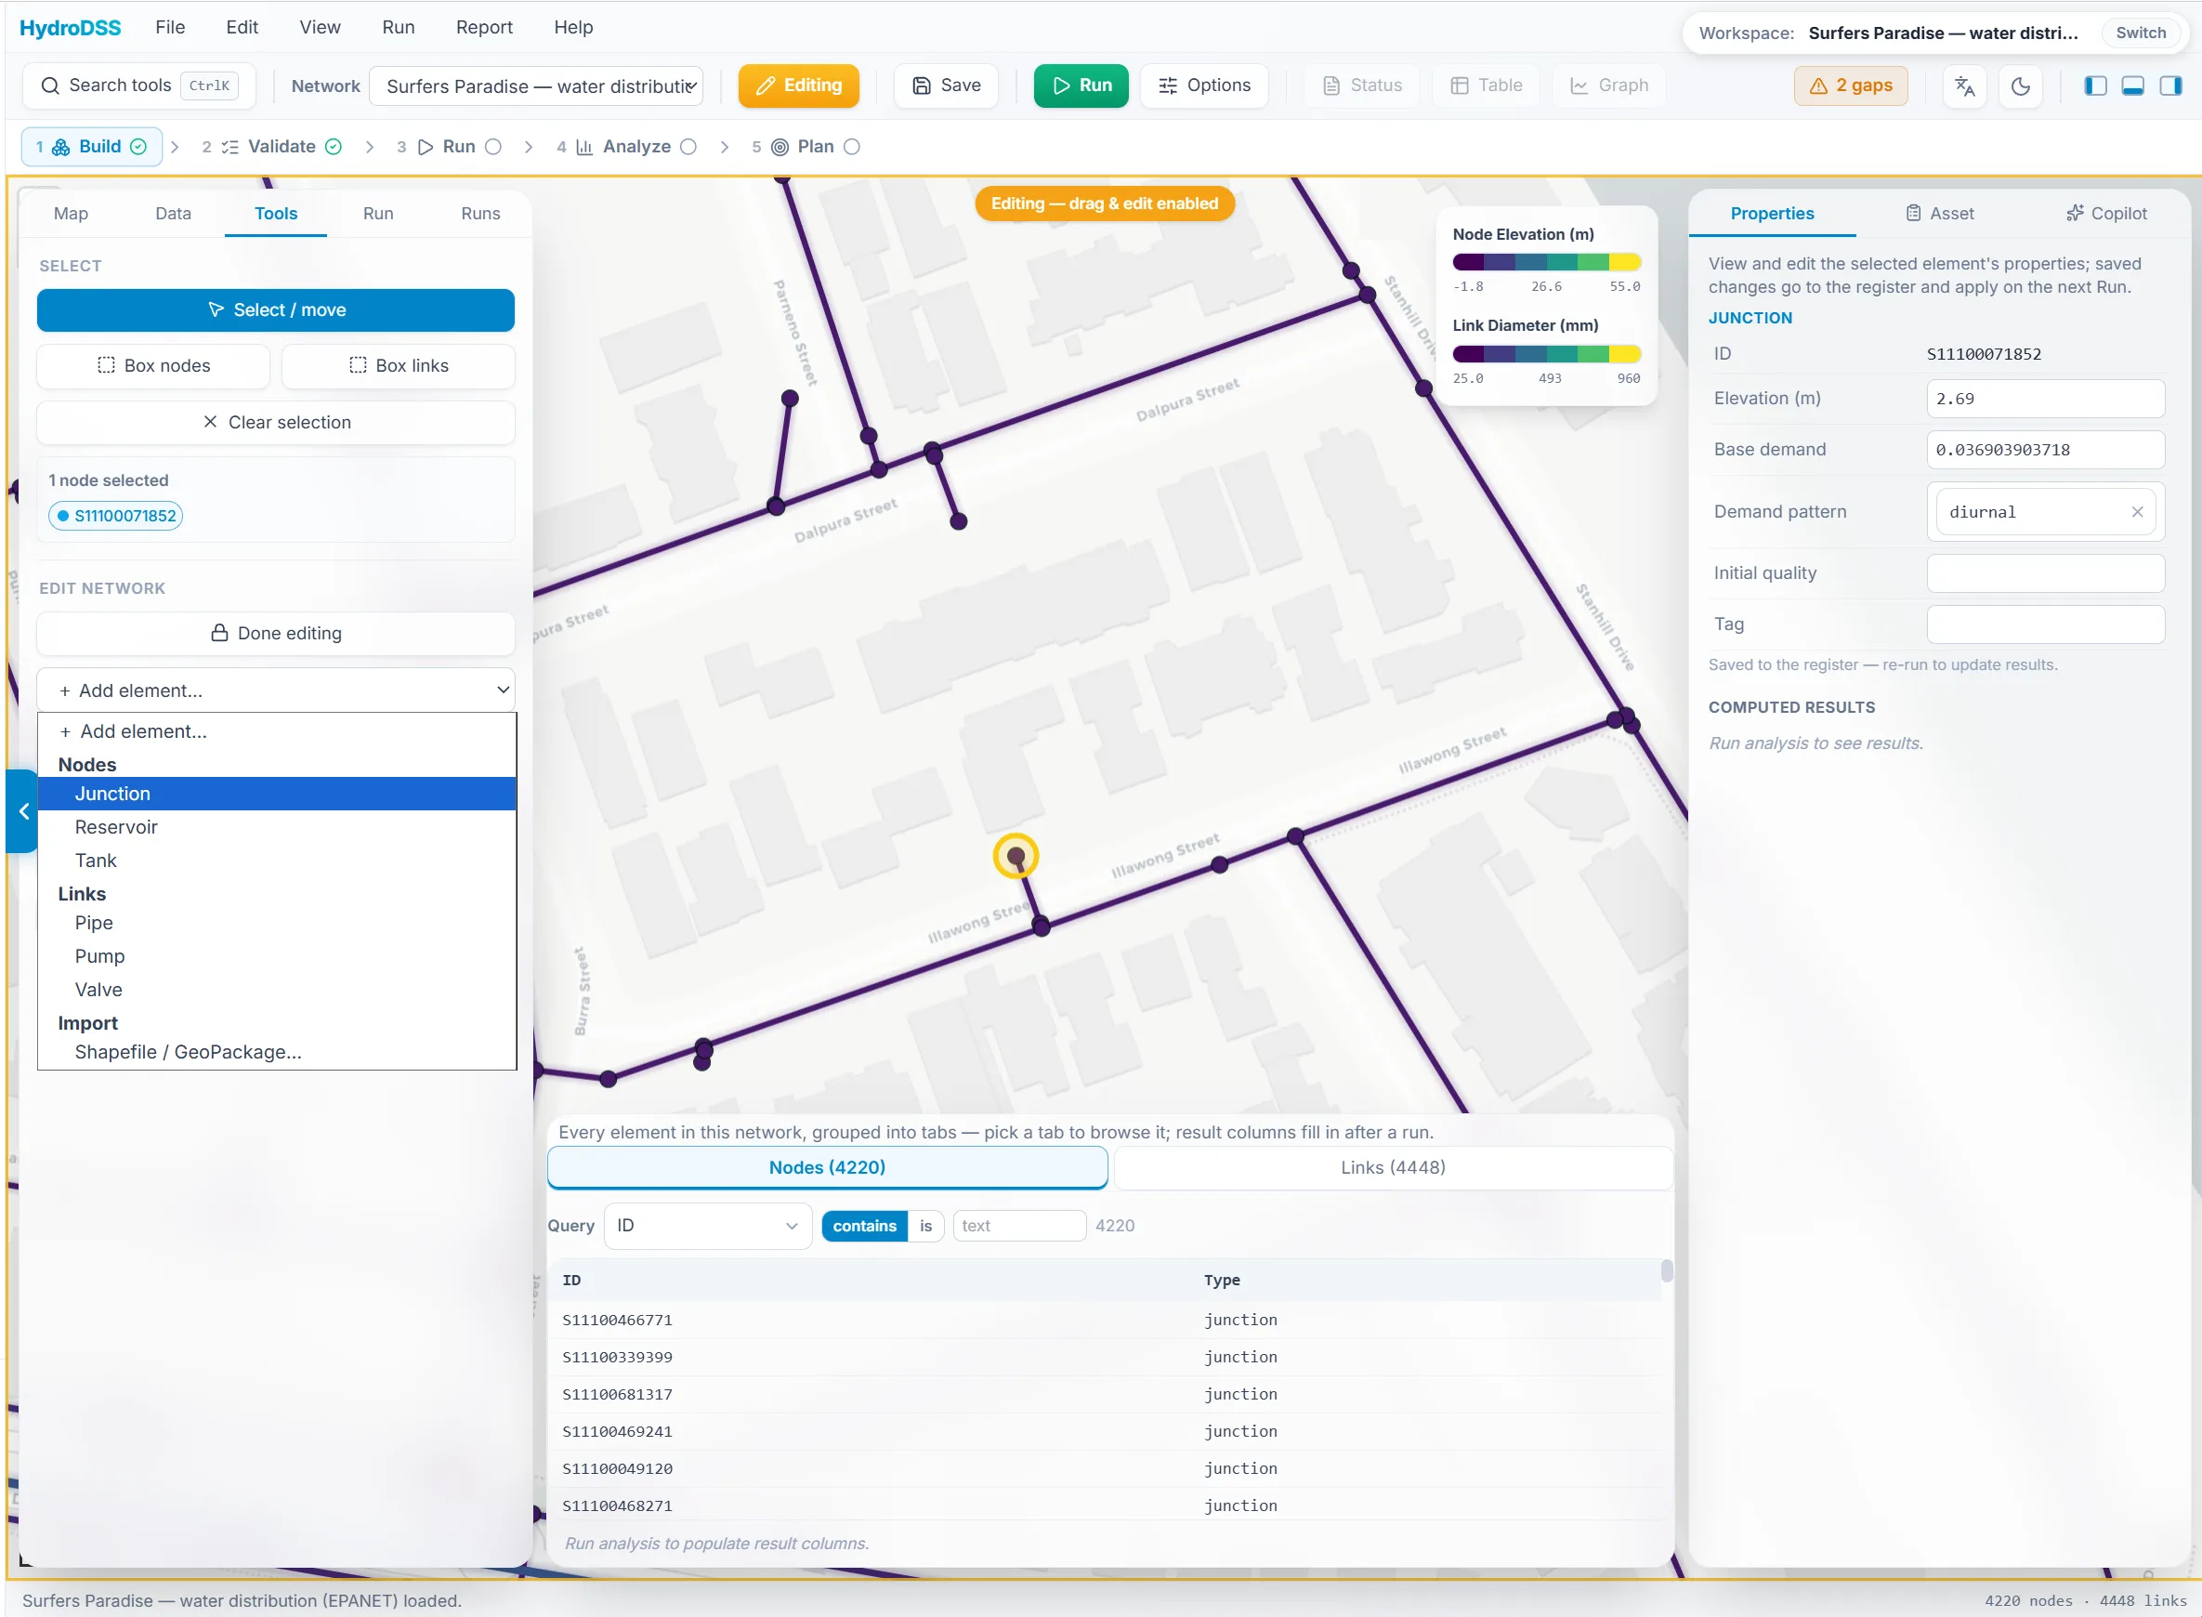The height and width of the screenshot is (1617, 2202).
Task: Go to Plan workflow step
Action: pos(806,147)
